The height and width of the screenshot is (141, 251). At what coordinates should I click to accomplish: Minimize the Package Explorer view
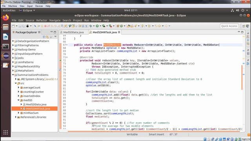(x=51, y=32)
